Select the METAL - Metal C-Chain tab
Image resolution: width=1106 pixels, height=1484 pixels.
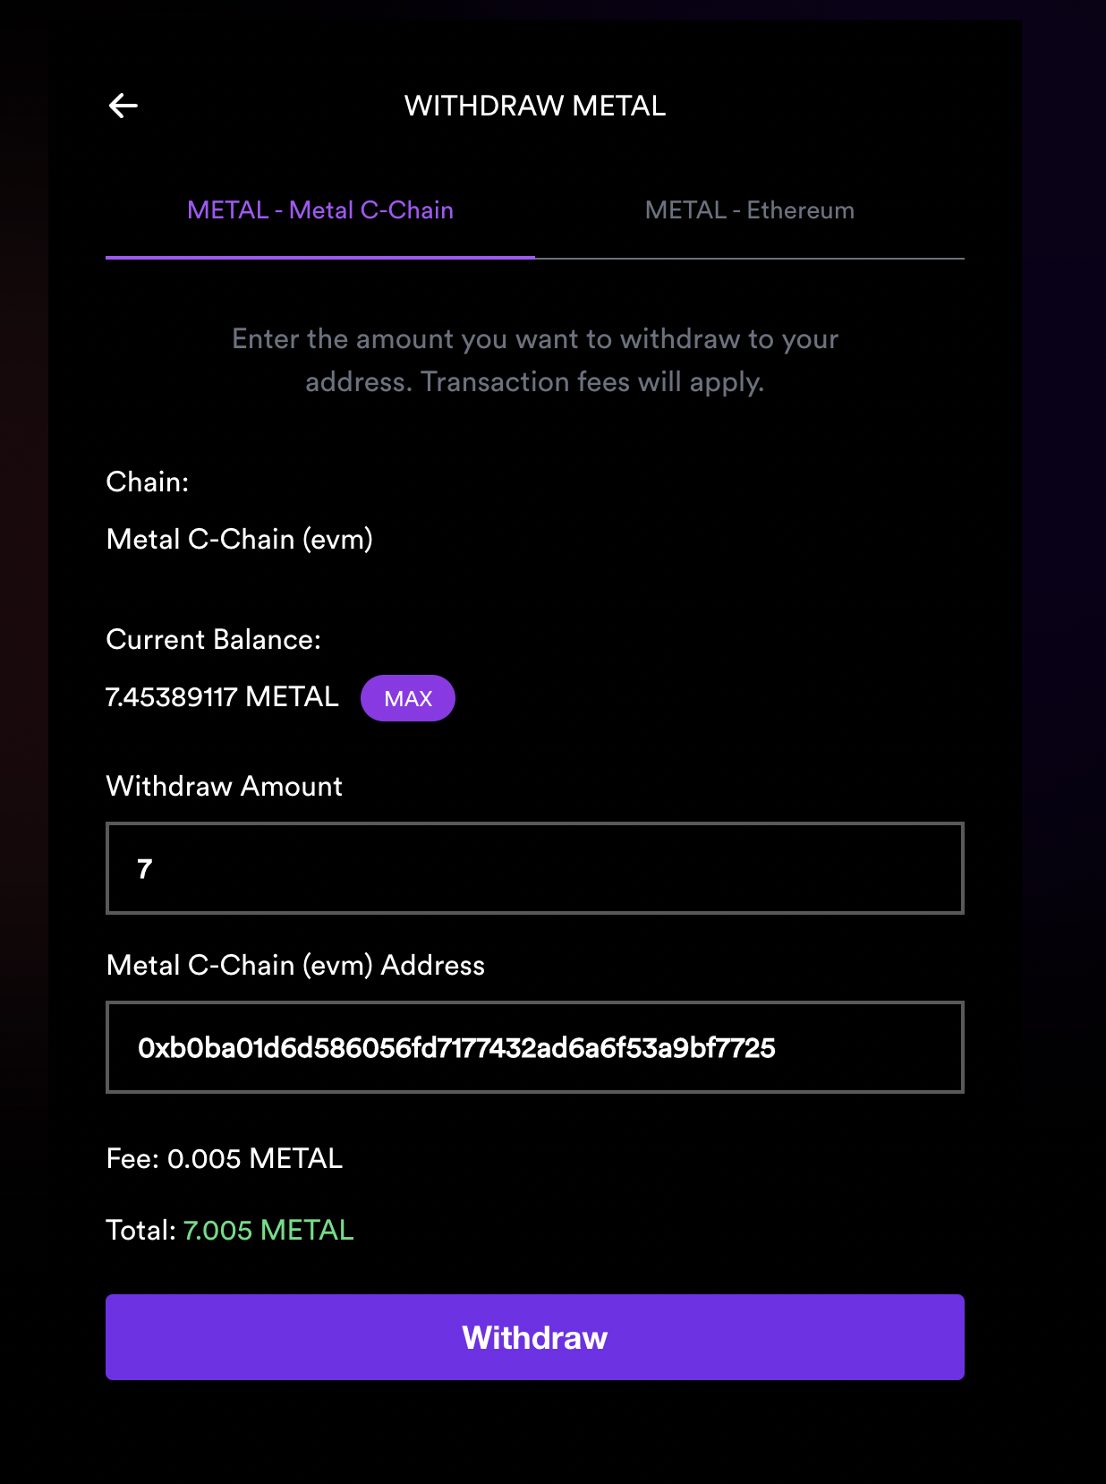tap(319, 209)
